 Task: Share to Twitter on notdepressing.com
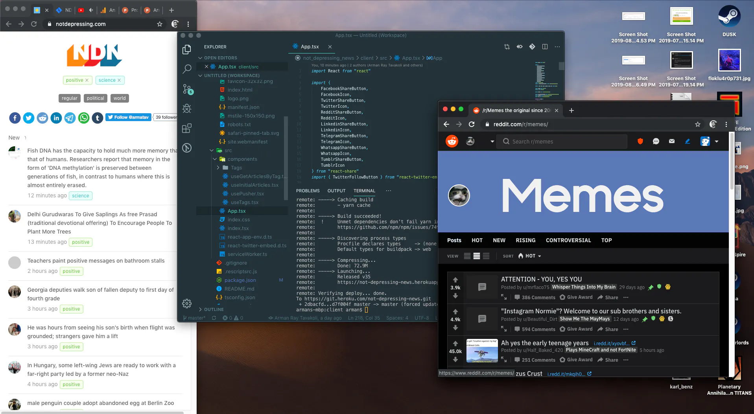[x=29, y=118]
